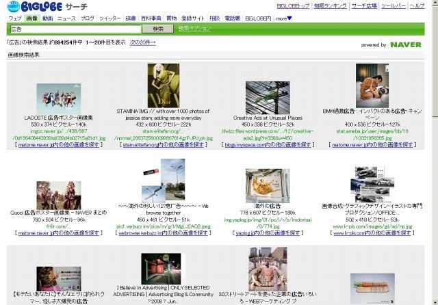438x305 pixels.
Task: Select the ニュース tab
Action: (66, 18)
